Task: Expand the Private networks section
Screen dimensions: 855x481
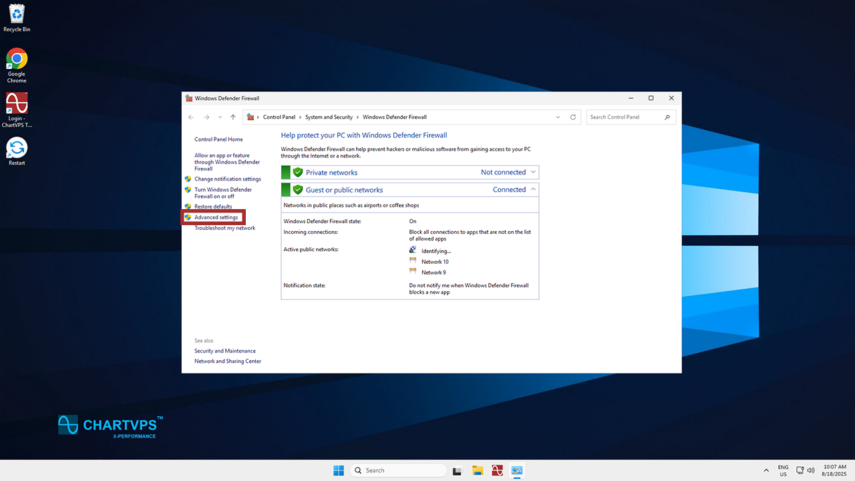Action: coord(533,172)
